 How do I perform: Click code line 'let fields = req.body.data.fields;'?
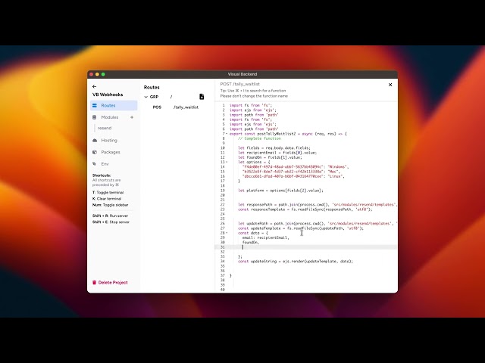point(274,148)
